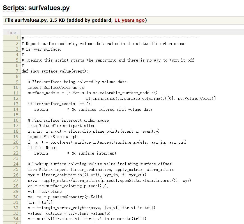Select line number 34 anchor
This screenshot has height=224, width=244.
point(16,219)
